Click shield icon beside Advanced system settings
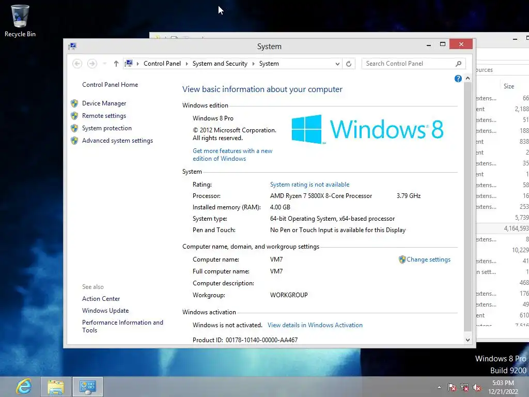The height and width of the screenshot is (397, 529). (x=74, y=141)
